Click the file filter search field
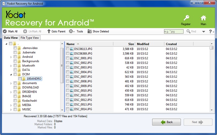Image resolution: width=217 pixels, height=135 pixels. click(x=174, y=31)
